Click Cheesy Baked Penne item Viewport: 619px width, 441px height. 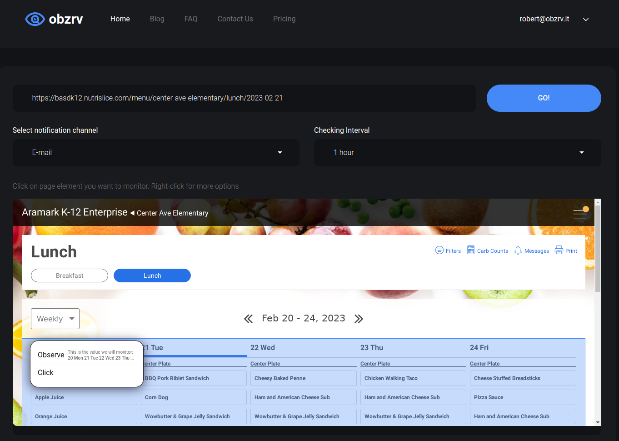pos(304,378)
